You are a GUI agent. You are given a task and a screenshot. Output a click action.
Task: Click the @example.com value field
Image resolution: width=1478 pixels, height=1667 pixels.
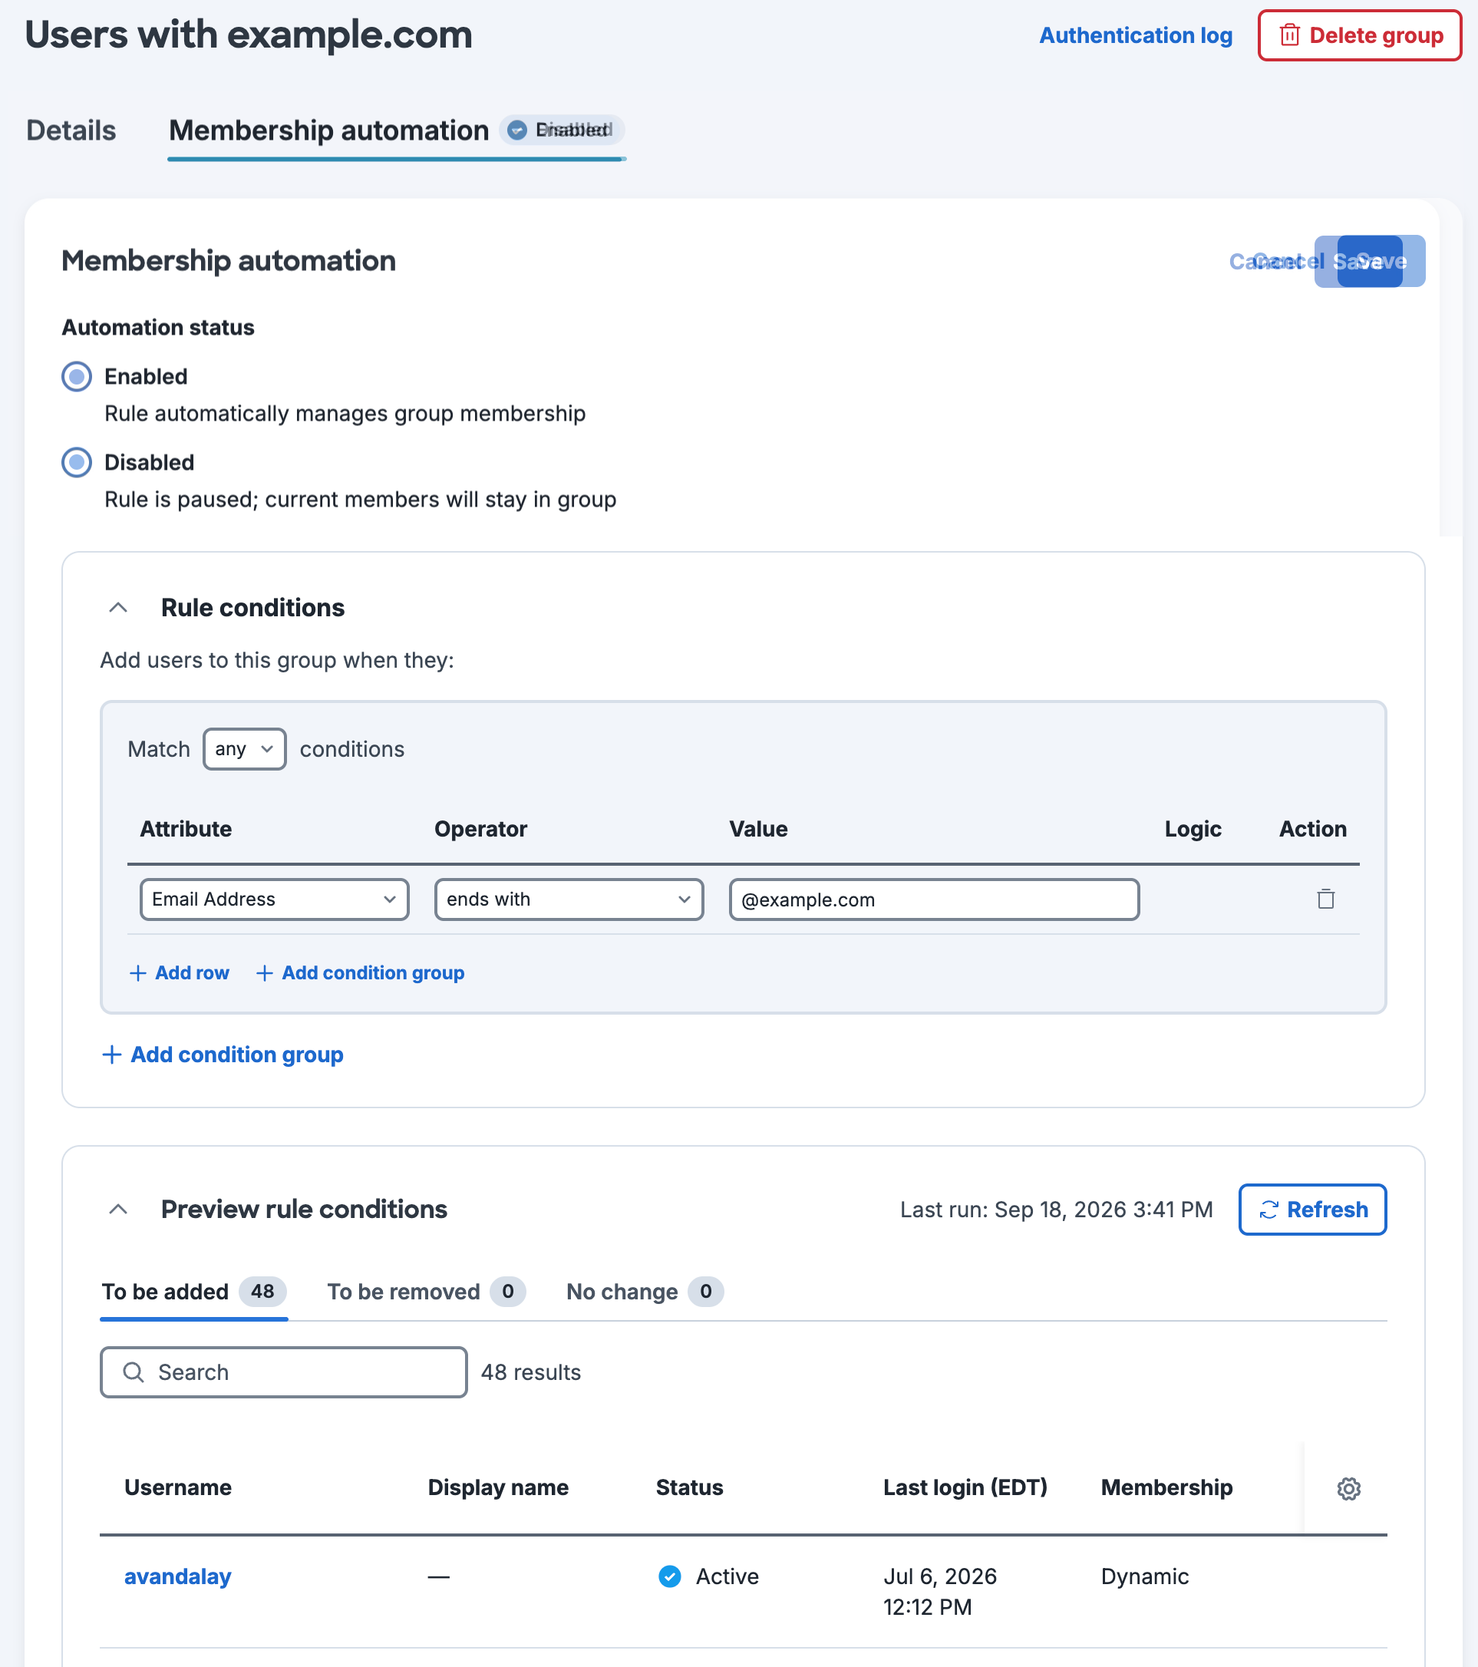tap(934, 899)
